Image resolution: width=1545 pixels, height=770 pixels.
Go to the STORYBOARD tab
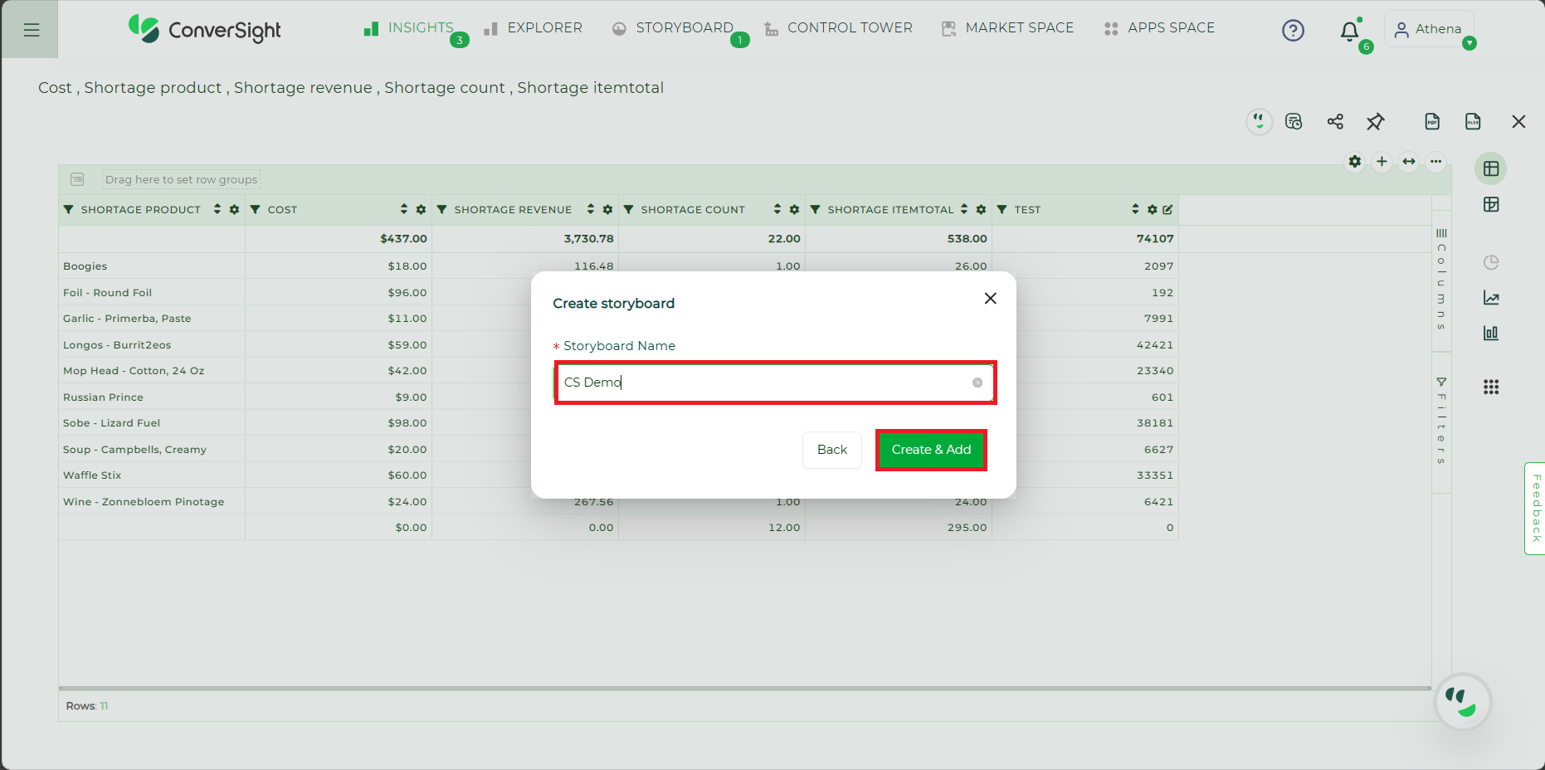pyautogui.click(x=673, y=28)
